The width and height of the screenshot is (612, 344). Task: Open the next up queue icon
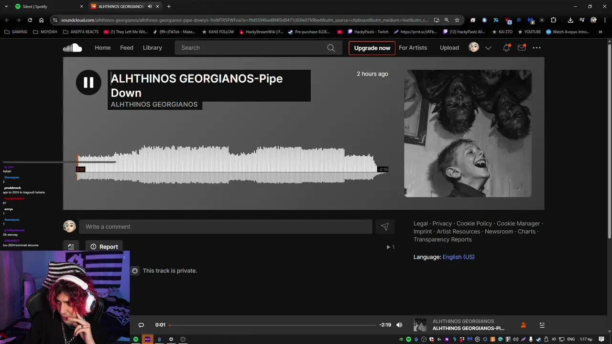tap(542, 325)
